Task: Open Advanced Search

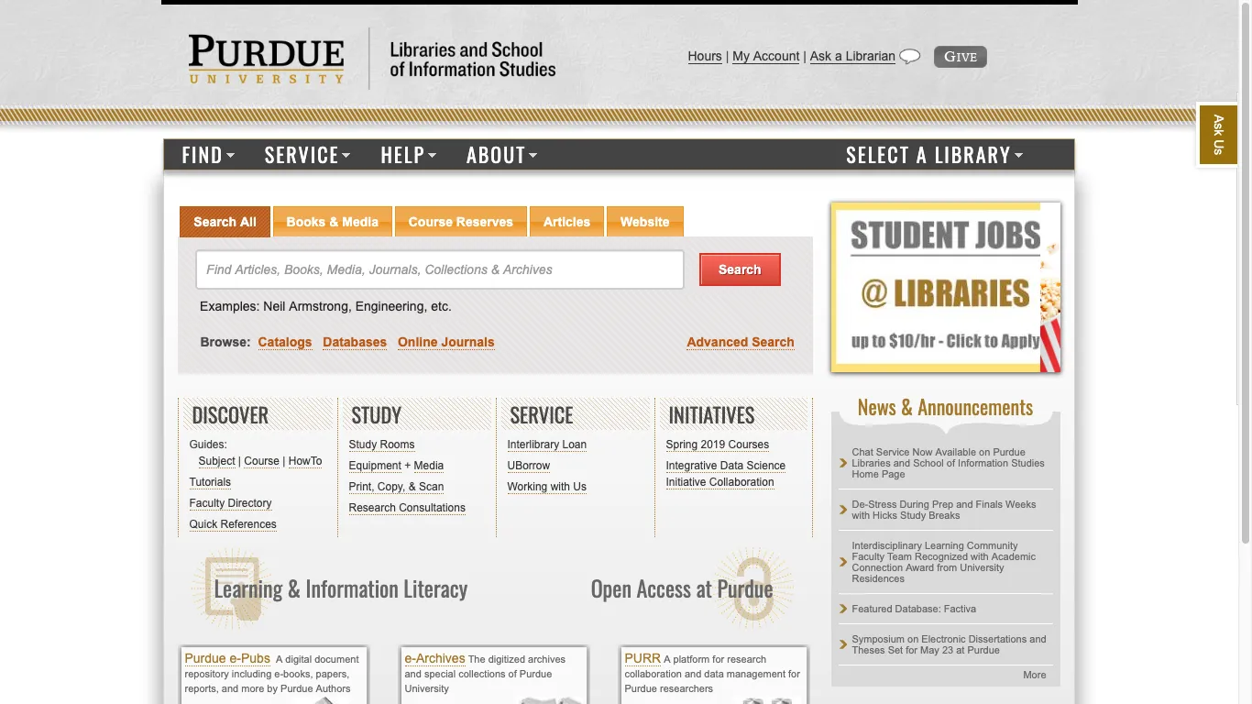Action: click(740, 342)
